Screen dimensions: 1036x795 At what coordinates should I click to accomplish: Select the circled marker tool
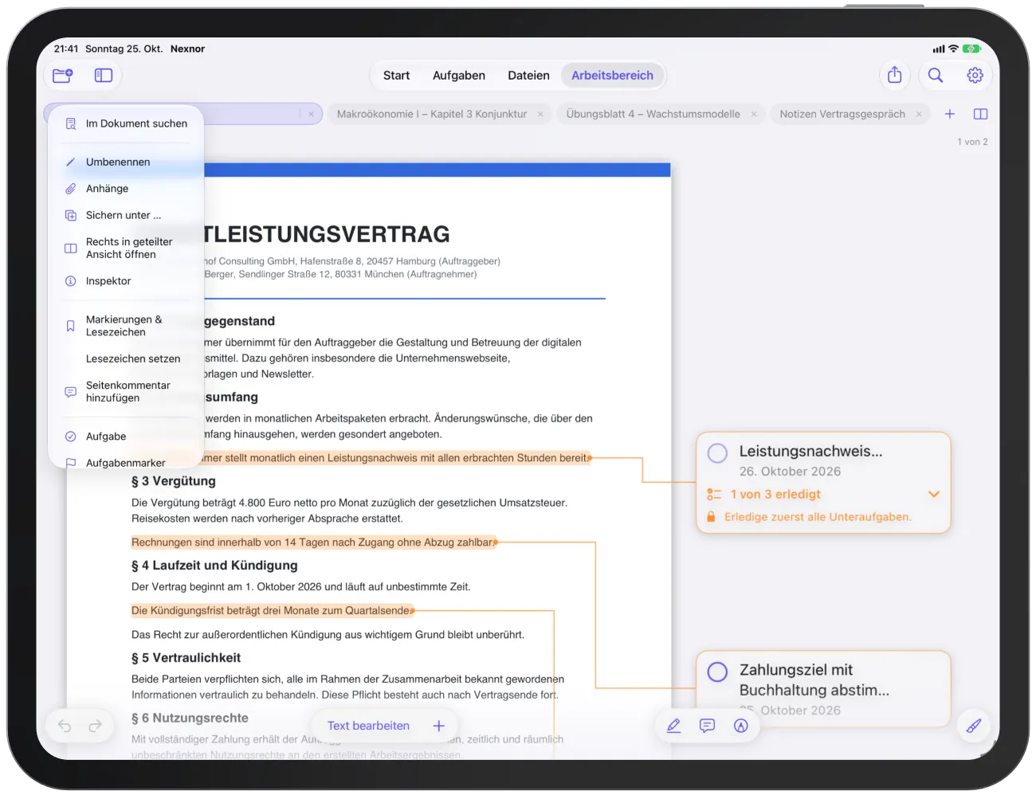tap(741, 726)
